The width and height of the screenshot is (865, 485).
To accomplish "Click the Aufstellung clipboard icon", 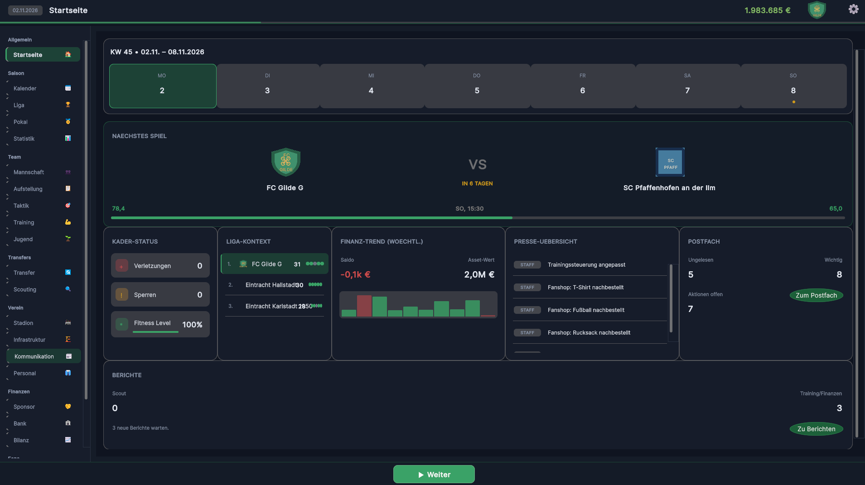I will pyautogui.click(x=68, y=188).
